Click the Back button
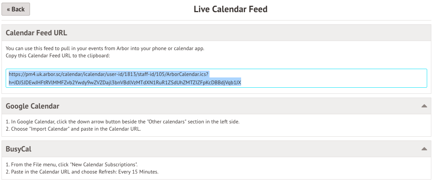434x183 pixels. tap(16, 9)
